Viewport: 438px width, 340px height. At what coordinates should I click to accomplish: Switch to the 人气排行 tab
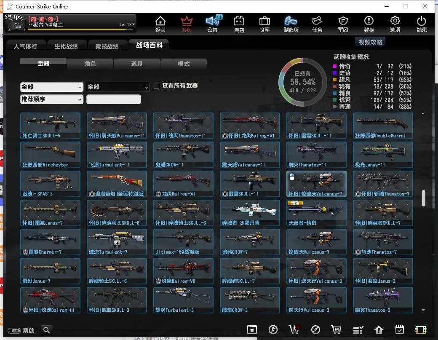pyautogui.click(x=26, y=46)
